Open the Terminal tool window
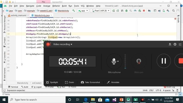The height and width of the screenshot is (103, 183). tap(13, 87)
